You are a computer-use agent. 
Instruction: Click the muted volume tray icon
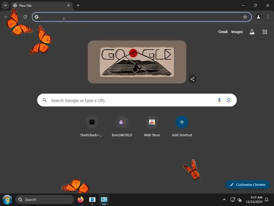tap(239, 200)
